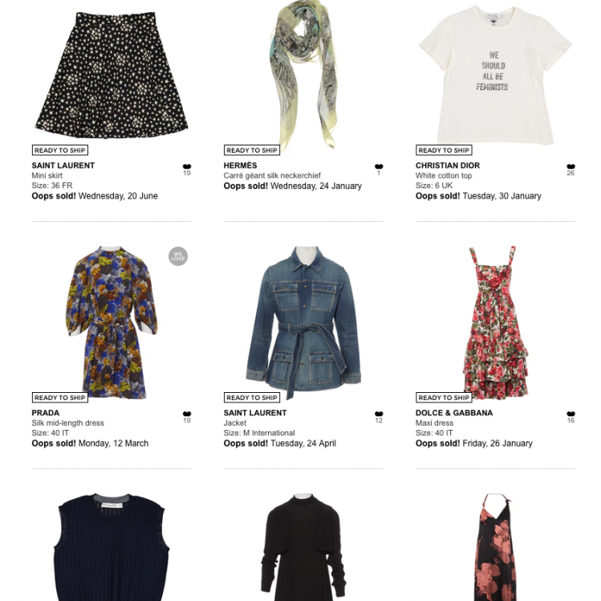Select the black long-sleeve dress thumbnail
The image size is (601, 601).
[x=303, y=547]
